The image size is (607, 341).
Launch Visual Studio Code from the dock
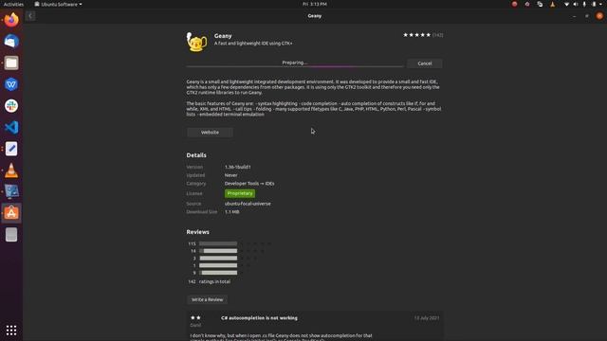pyautogui.click(x=11, y=127)
